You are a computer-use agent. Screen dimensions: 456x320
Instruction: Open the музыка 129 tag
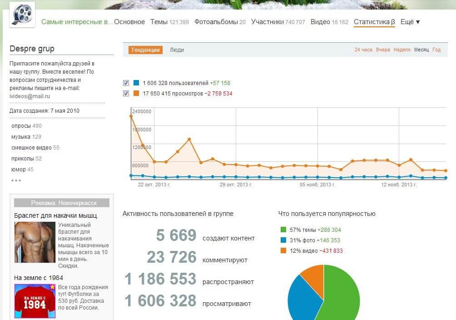click(x=26, y=136)
